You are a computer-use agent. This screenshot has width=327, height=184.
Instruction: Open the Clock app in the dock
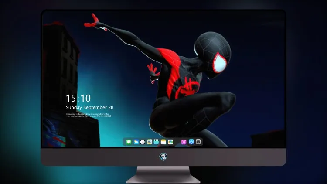[x=143, y=142]
